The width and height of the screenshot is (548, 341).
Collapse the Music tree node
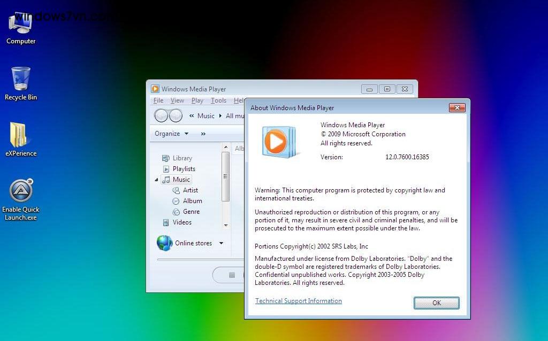coord(157,180)
